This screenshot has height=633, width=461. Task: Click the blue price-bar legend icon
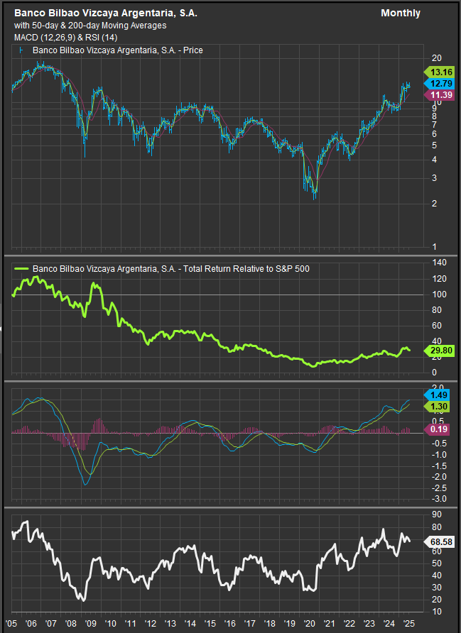tap(21, 50)
